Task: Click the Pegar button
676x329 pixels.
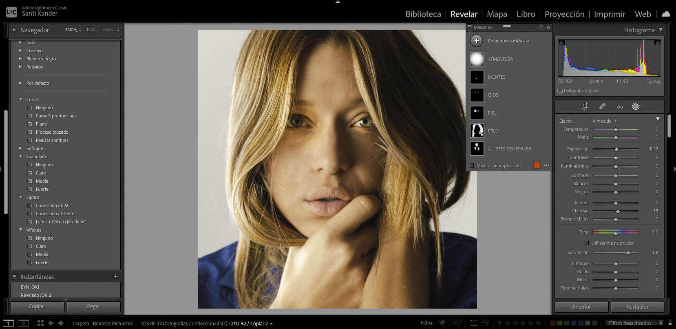Action: 93,307
